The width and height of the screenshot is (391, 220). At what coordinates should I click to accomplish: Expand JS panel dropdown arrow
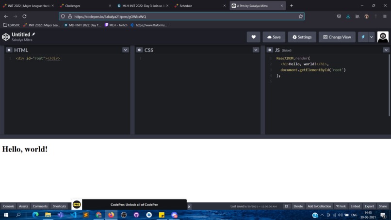coord(386,50)
